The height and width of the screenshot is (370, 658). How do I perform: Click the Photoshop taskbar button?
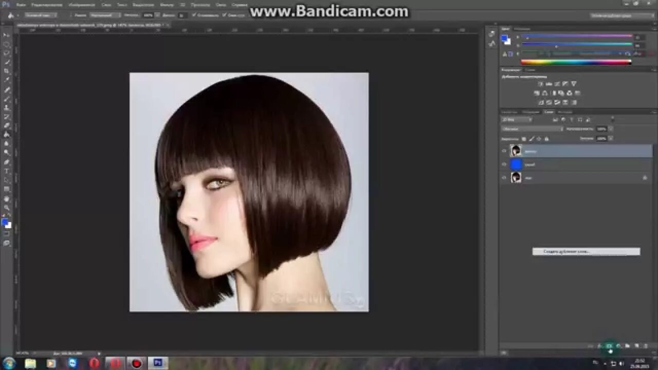(x=158, y=363)
